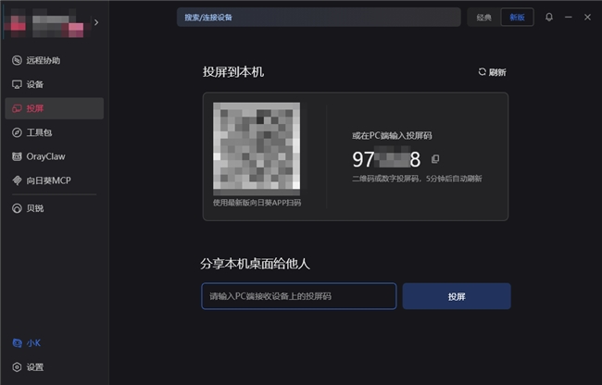602x385 pixels.
Task: Click the 请输入PC端接收设备上的投屏码 input box
Action: (299, 296)
